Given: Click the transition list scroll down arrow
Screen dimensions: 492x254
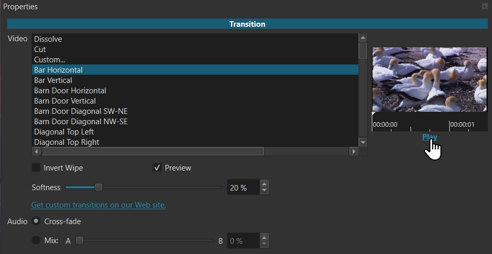Looking at the screenshot, I should (363, 142).
